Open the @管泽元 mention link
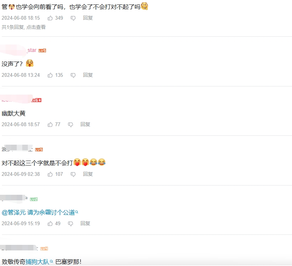Image resolution: width=292 pixels, height=266 pixels. click(14, 212)
